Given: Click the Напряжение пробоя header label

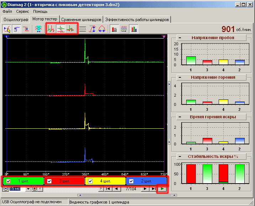Looking at the screenshot, I should 213,38.
